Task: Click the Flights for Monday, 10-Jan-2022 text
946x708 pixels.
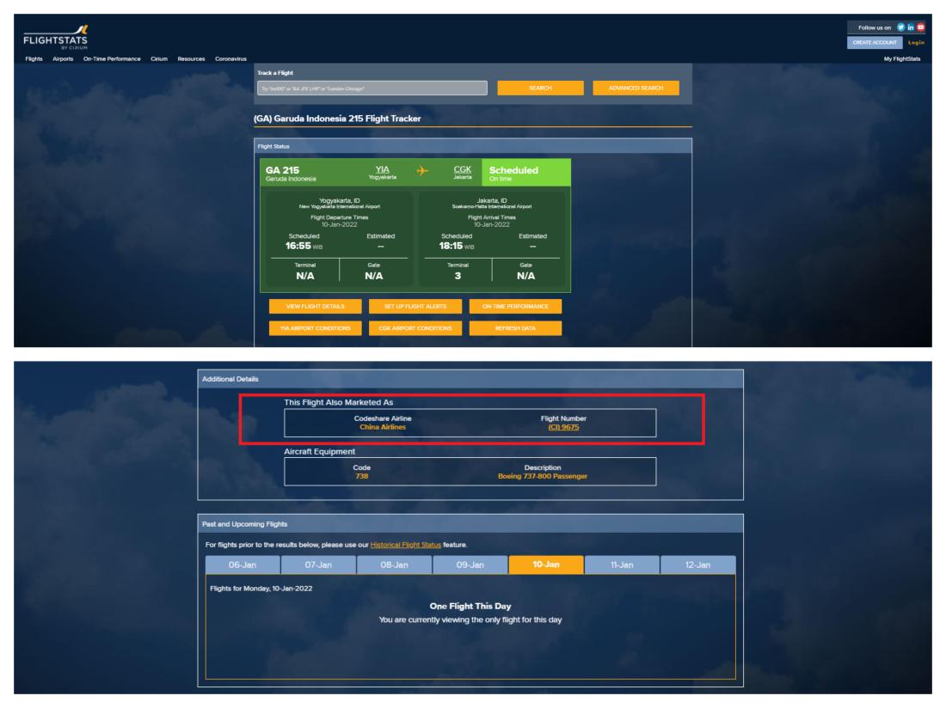Action: [261, 589]
